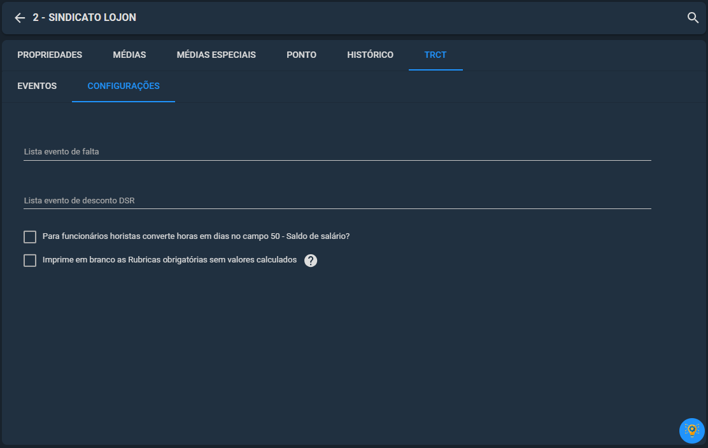Screen dimensions: 708x448
Task: Open the lightbulb tips button
Action: tap(691, 430)
